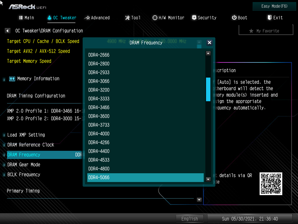Open the English language selector

[x=189, y=219]
